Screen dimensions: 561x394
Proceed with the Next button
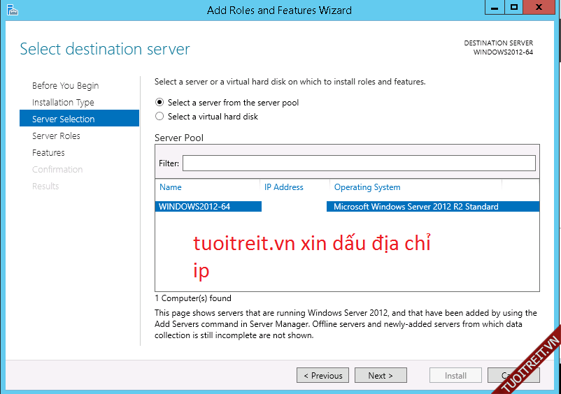coord(380,376)
